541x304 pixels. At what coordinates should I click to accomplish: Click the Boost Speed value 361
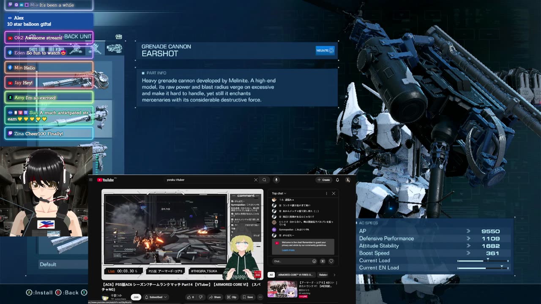click(x=492, y=253)
